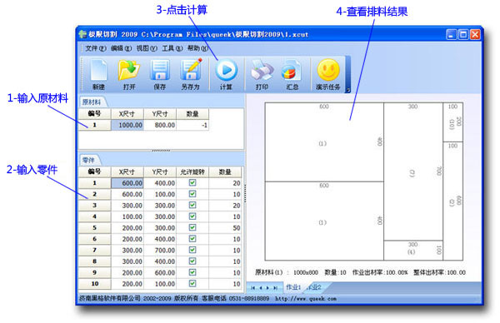
Task: Toggle rotation checkbox for part row 5
Action: [192, 227]
